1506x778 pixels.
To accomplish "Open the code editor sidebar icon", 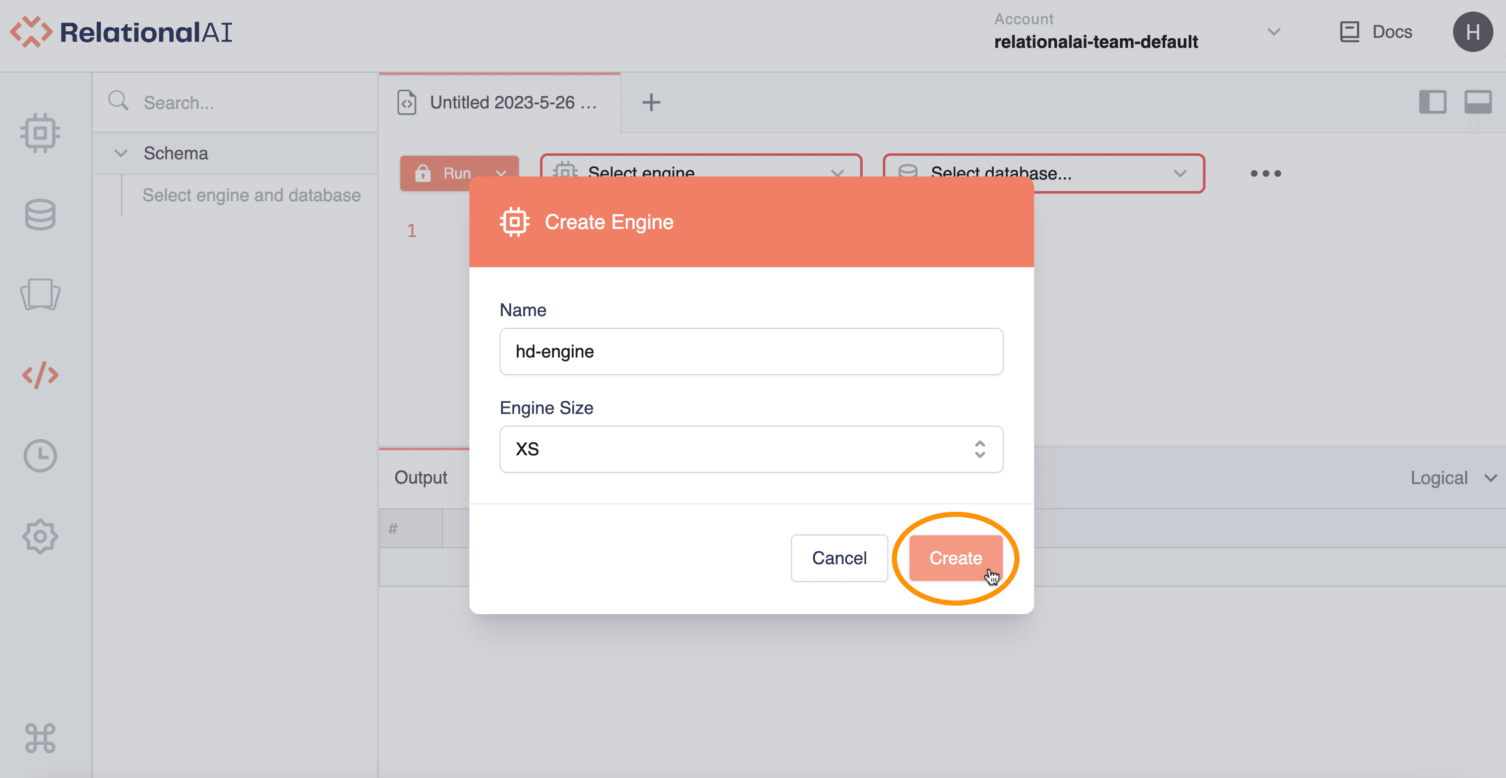I will [40, 375].
